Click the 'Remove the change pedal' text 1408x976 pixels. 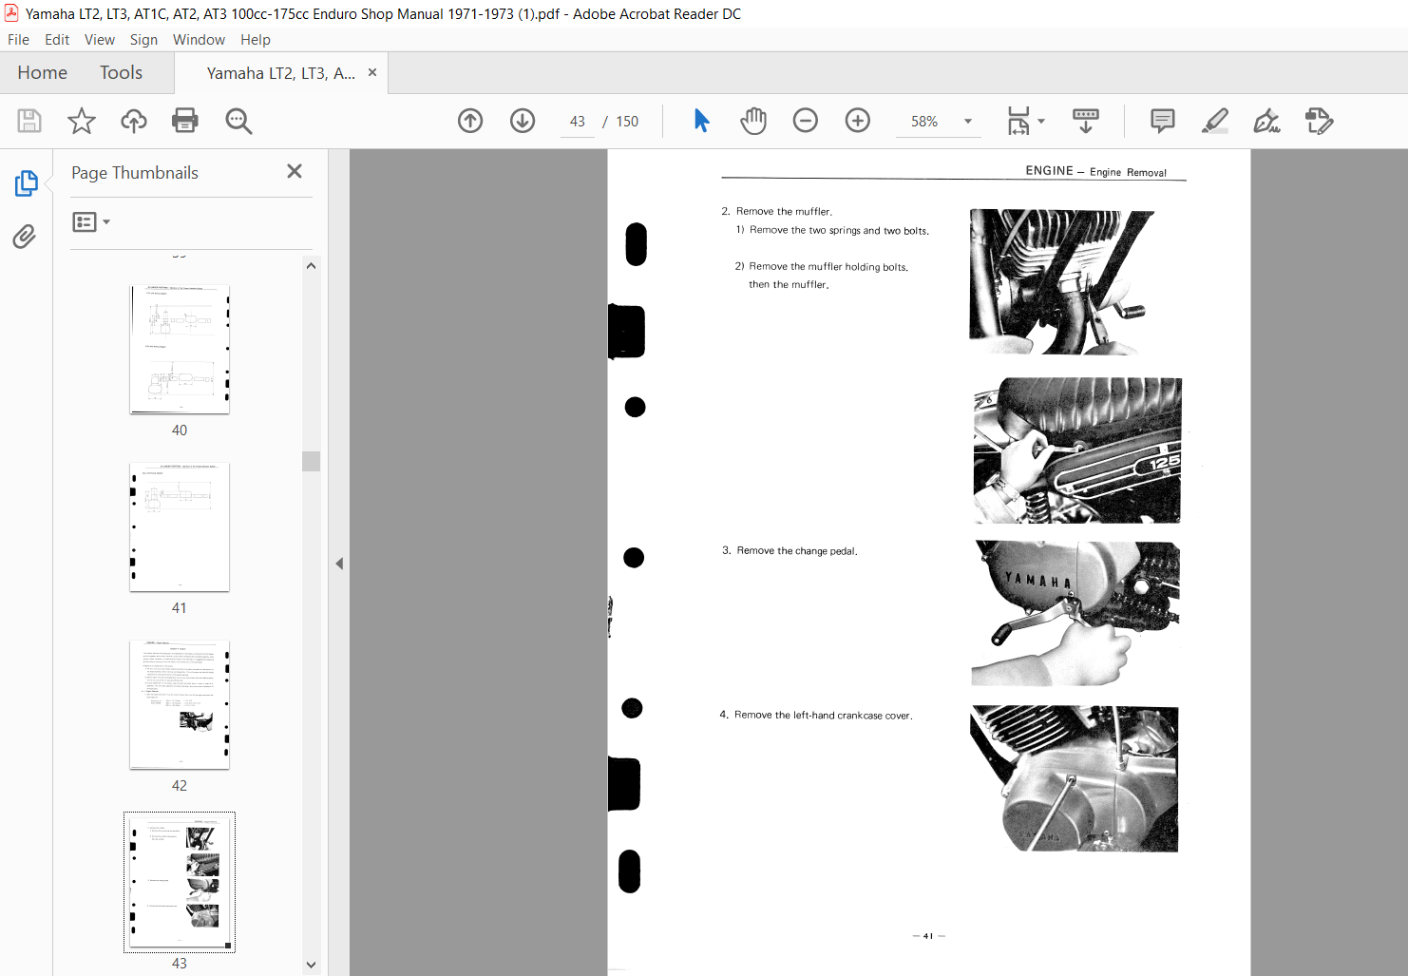click(x=797, y=551)
